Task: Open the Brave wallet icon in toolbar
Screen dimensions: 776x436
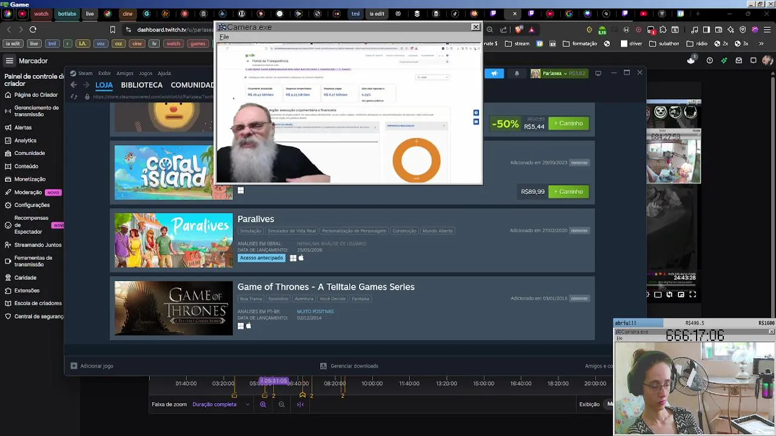Action: pyautogui.click(x=718, y=29)
